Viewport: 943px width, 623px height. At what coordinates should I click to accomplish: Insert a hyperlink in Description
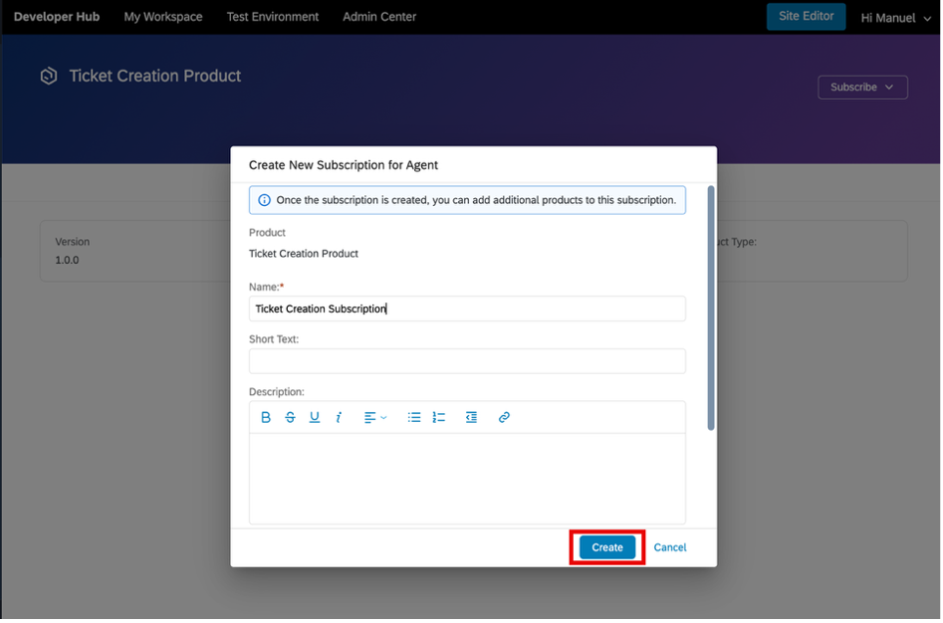click(504, 417)
